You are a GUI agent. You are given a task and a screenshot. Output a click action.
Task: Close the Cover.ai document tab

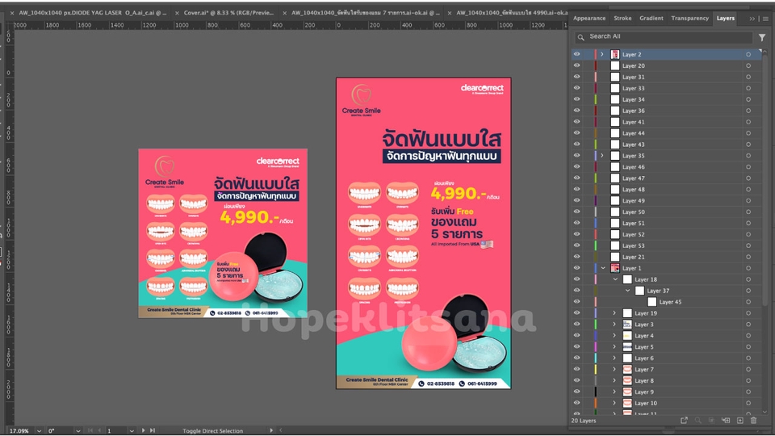(177, 14)
